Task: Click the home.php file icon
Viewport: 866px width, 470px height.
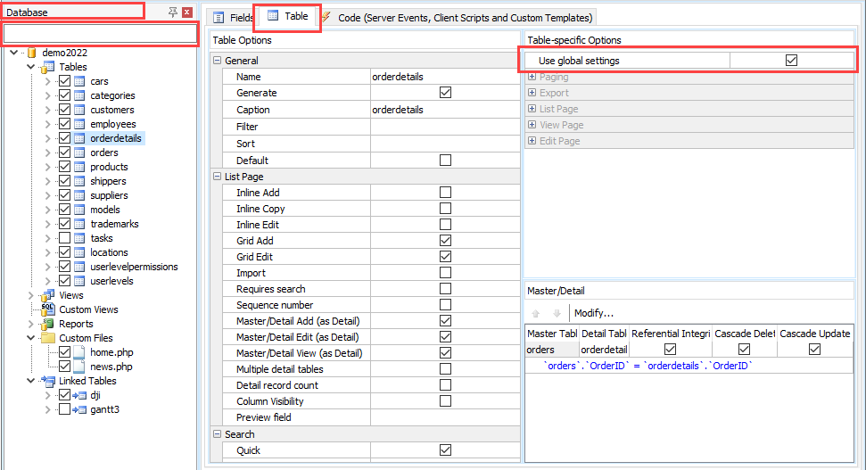Action: pos(80,352)
